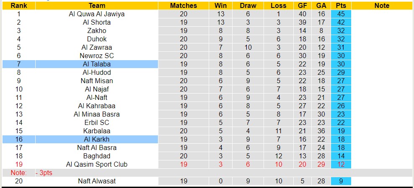Open Al Qasim Sport Club team

(97, 164)
